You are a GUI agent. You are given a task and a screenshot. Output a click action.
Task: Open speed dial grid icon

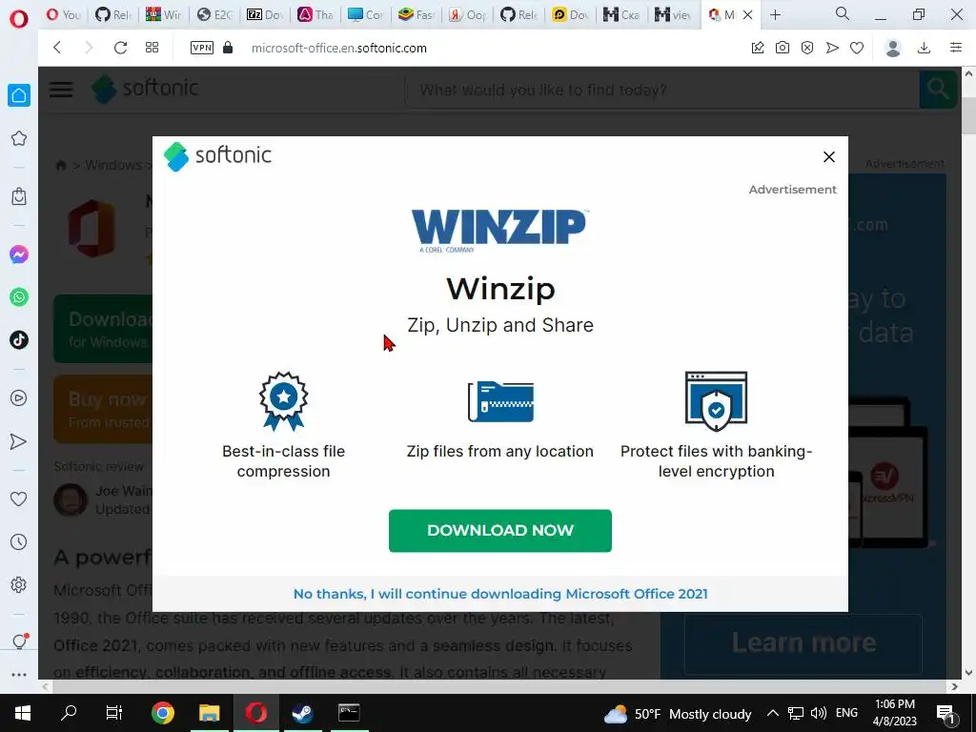[152, 48]
